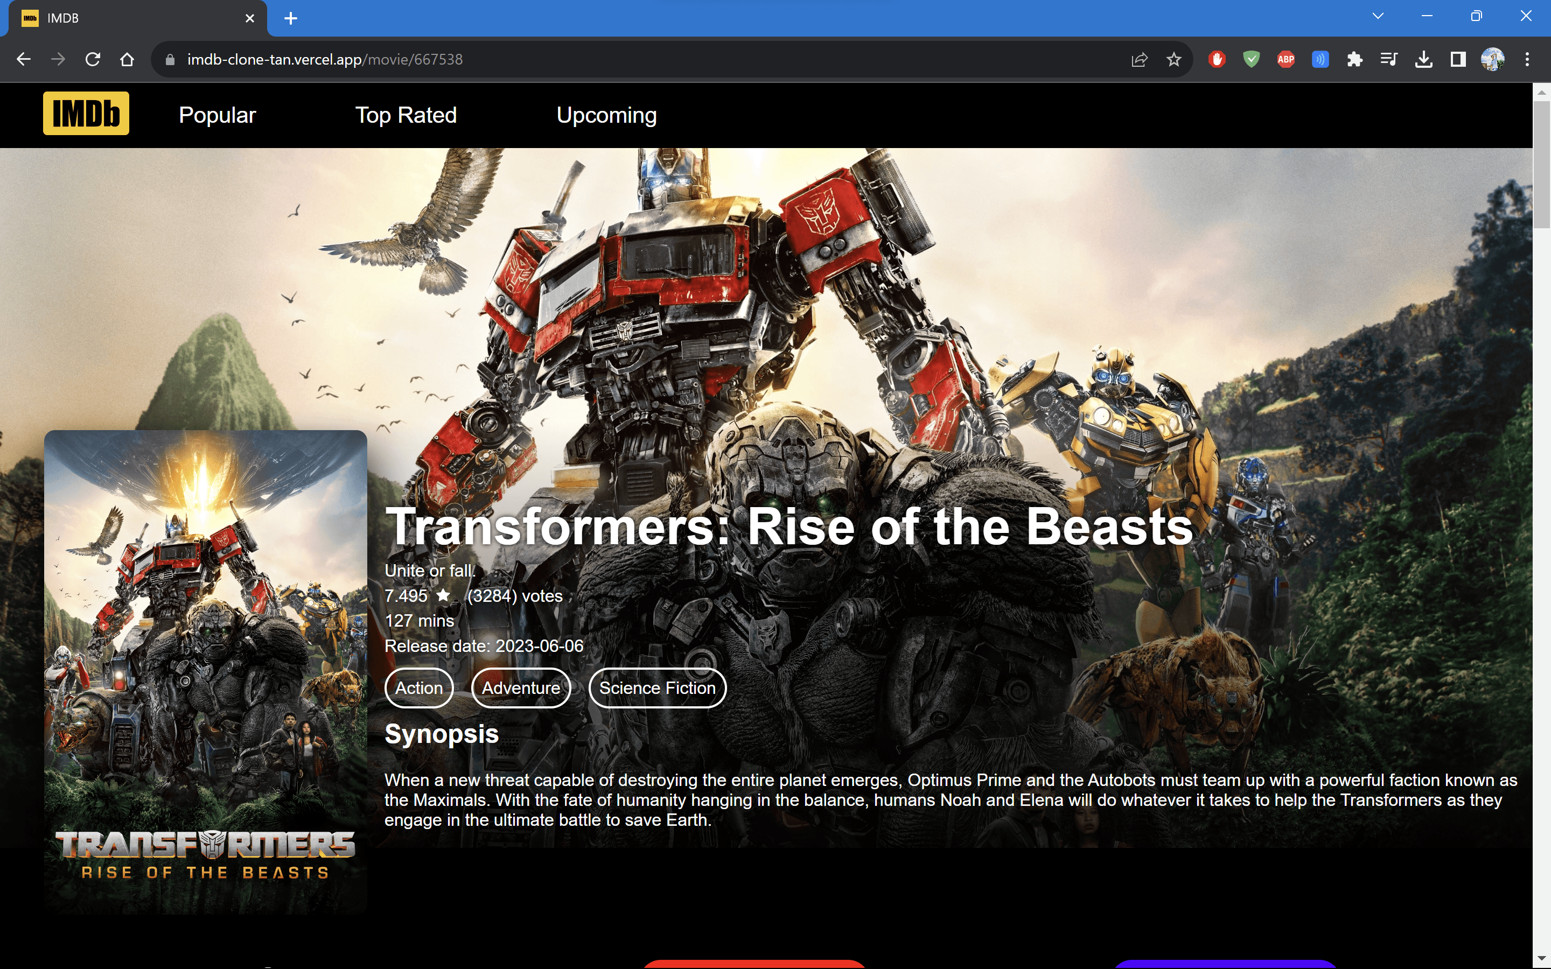Reload the page with the refresh icon
1551x969 pixels.
[x=93, y=60]
